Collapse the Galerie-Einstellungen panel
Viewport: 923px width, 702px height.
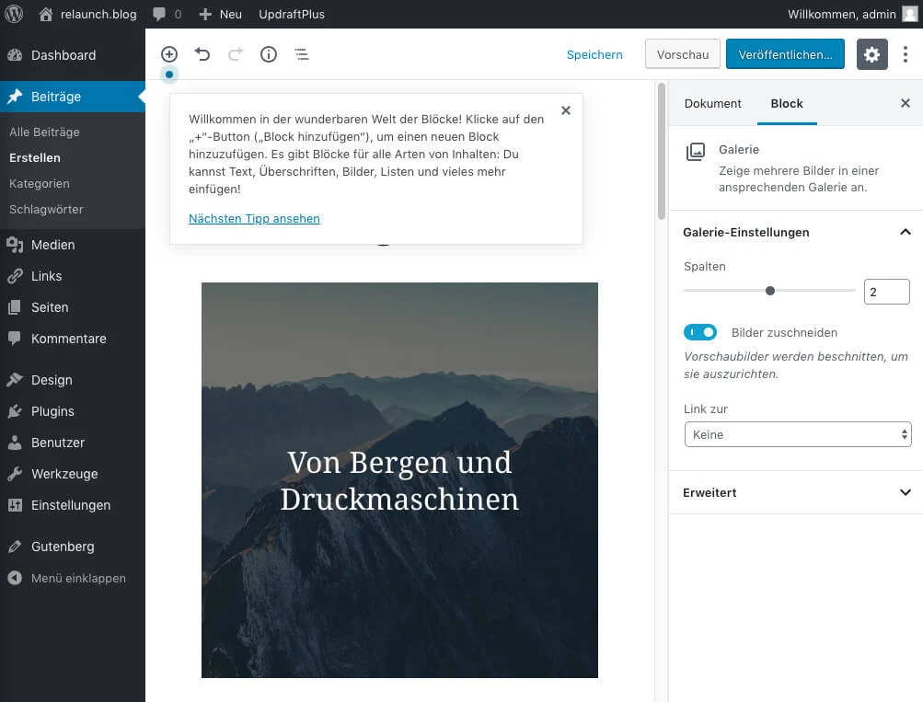(905, 232)
